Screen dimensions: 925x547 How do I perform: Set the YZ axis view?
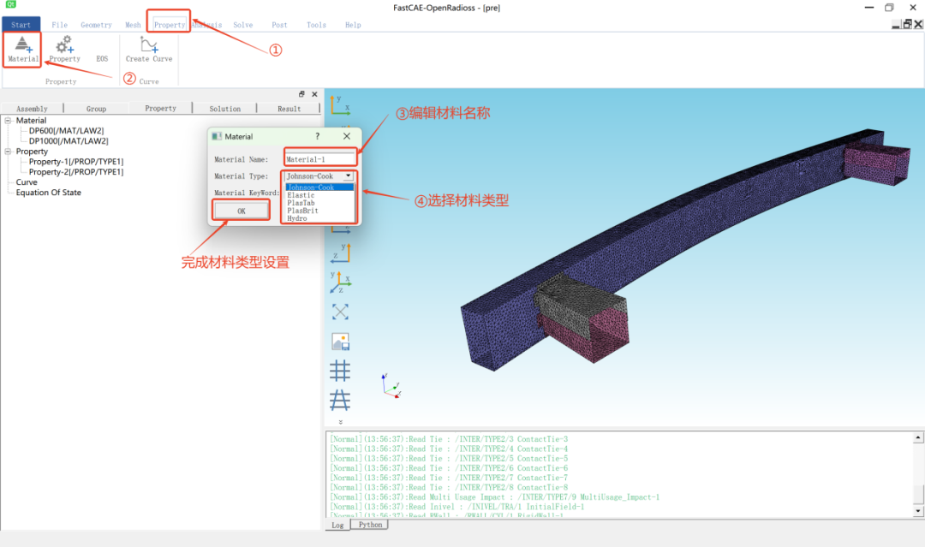point(340,253)
